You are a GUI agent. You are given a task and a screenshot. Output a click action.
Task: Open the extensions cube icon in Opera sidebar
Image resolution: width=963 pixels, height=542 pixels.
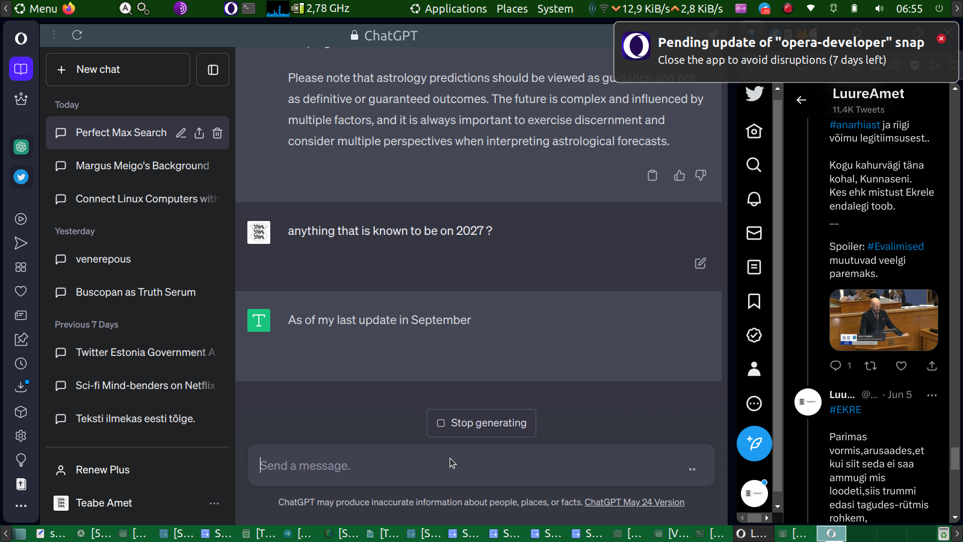click(21, 412)
